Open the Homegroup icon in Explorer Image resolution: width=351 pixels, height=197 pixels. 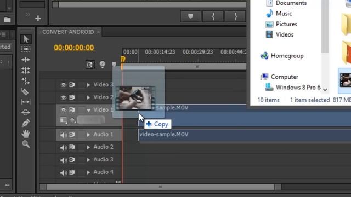pyautogui.click(x=264, y=56)
